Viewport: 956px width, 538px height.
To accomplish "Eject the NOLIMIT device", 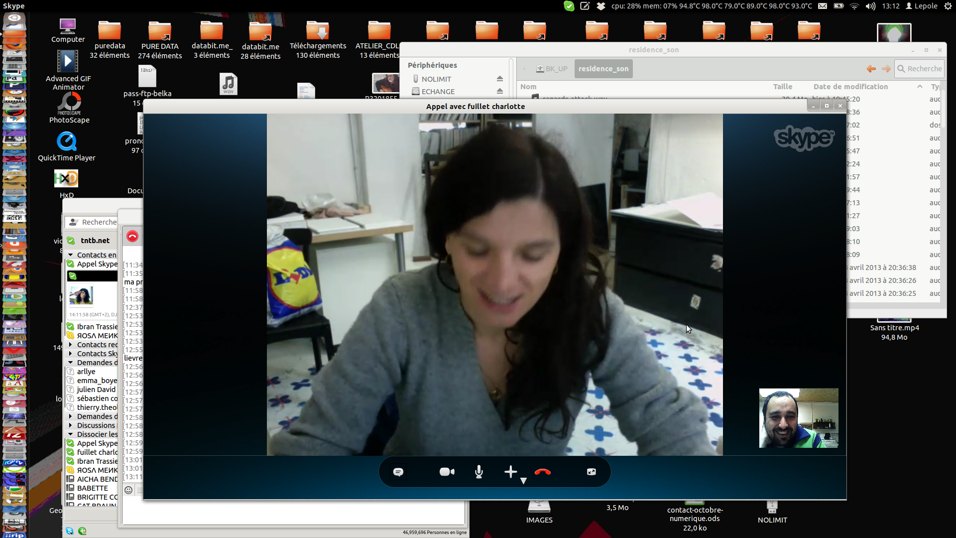I will tap(499, 79).
